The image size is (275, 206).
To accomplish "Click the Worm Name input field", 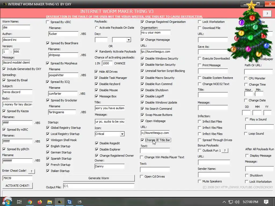I will click(16, 27).
